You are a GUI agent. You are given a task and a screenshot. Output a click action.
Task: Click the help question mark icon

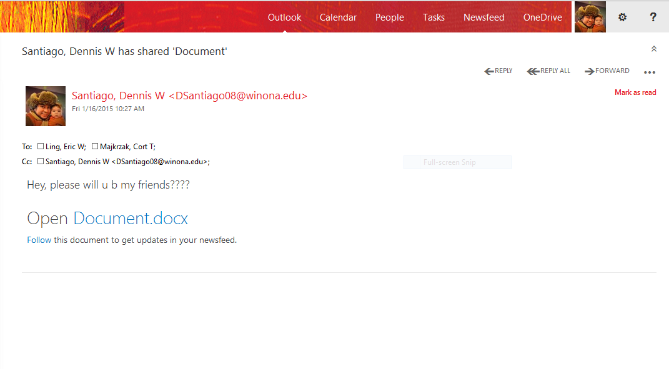click(x=653, y=17)
